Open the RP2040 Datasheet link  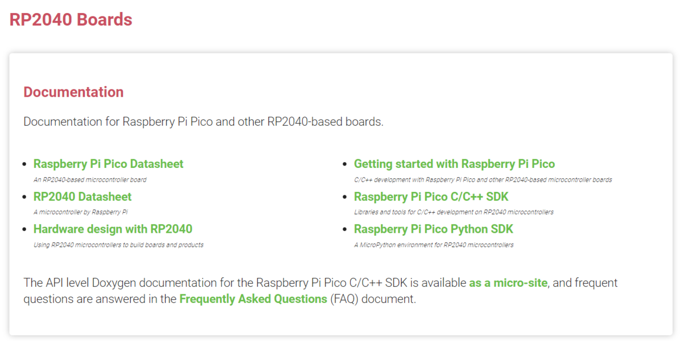pyautogui.click(x=83, y=196)
